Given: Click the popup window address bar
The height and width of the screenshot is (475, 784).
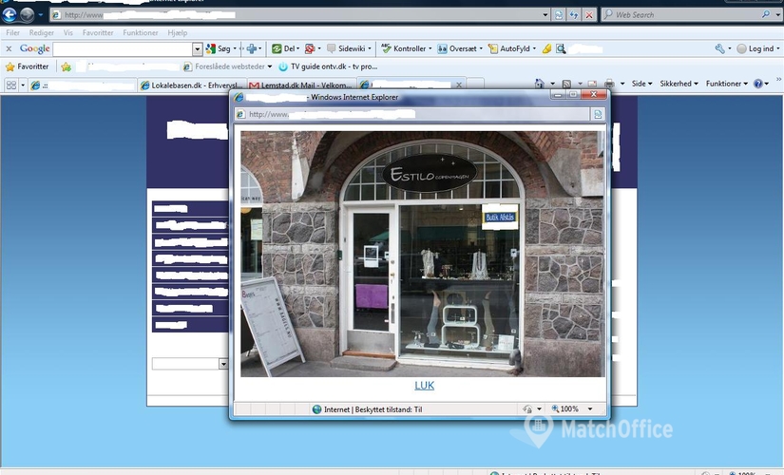Looking at the screenshot, I should pyautogui.click(x=412, y=115).
